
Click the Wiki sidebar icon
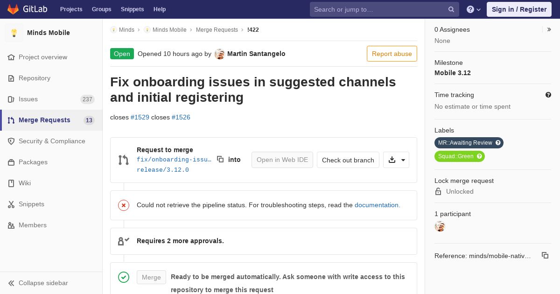click(11, 183)
